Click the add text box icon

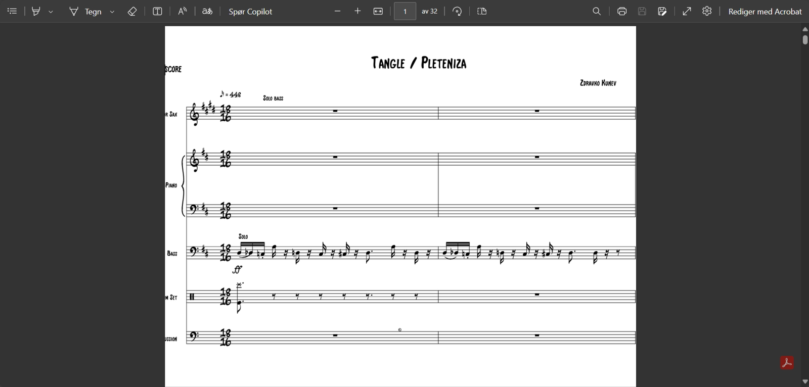[x=157, y=11]
